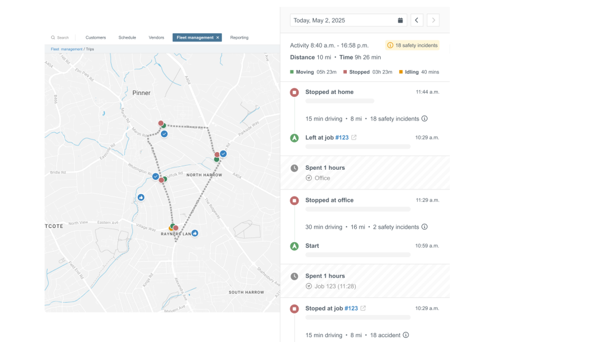The image size is (608, 342).
Task: Click the 'Stopped at home' red stop icon
Action: [294, 92]
